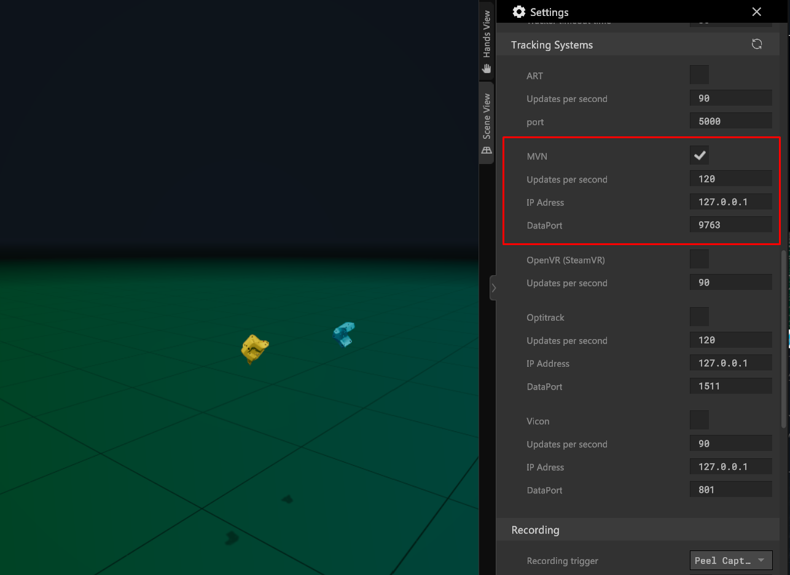Click the MVN DataPort field showing 9763

(731, 225)
